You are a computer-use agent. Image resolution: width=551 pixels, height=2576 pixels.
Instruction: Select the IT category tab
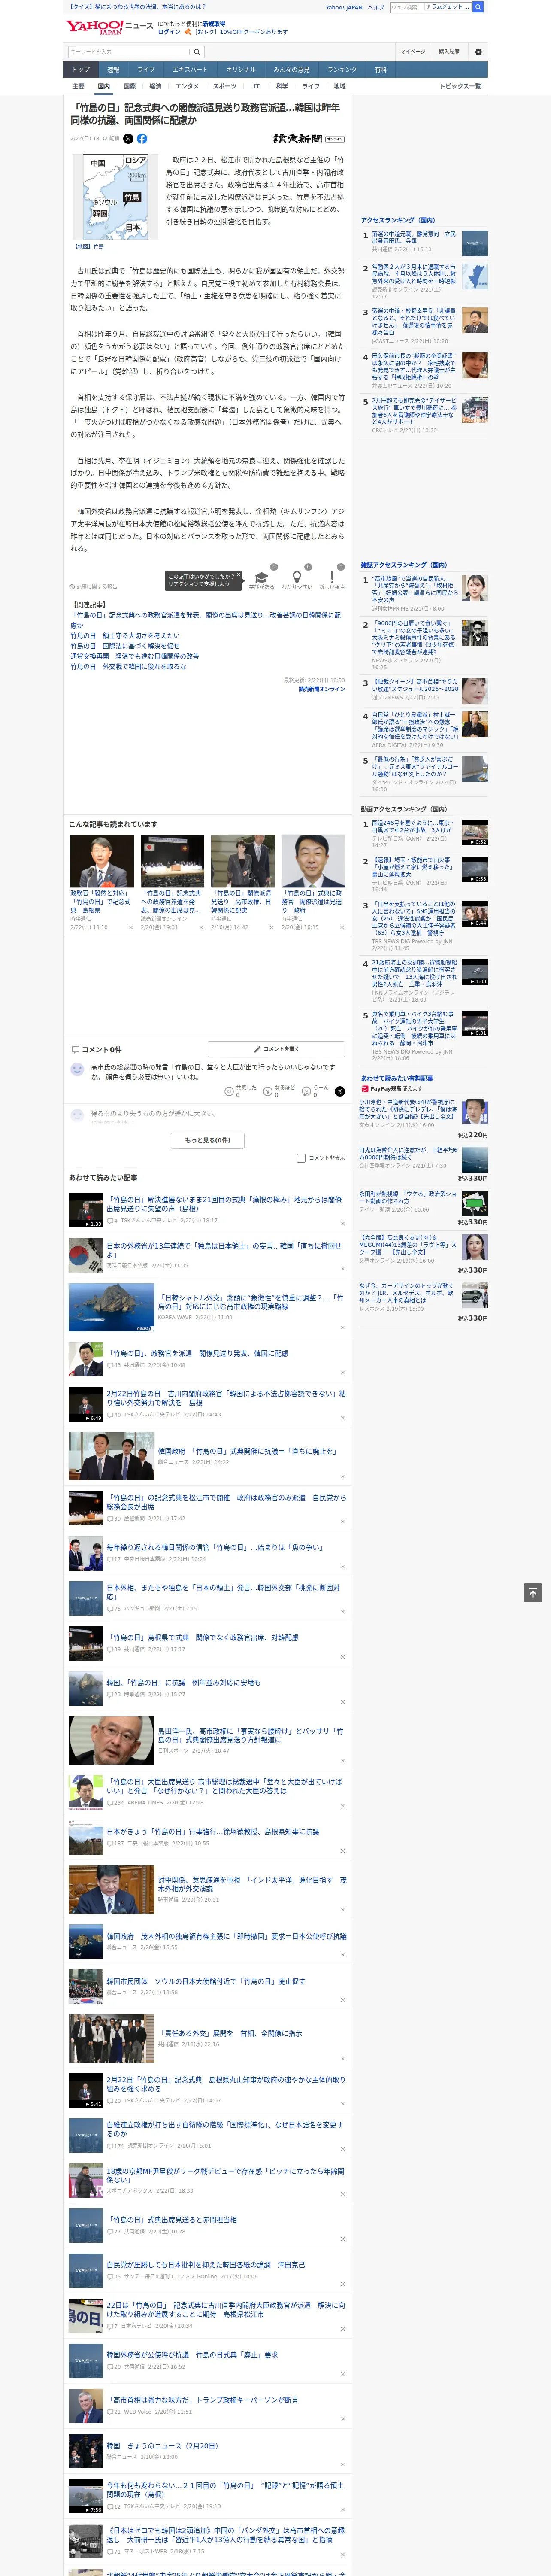[x=256, y=86]
